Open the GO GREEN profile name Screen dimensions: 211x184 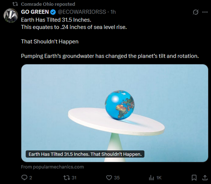(35, 12)
